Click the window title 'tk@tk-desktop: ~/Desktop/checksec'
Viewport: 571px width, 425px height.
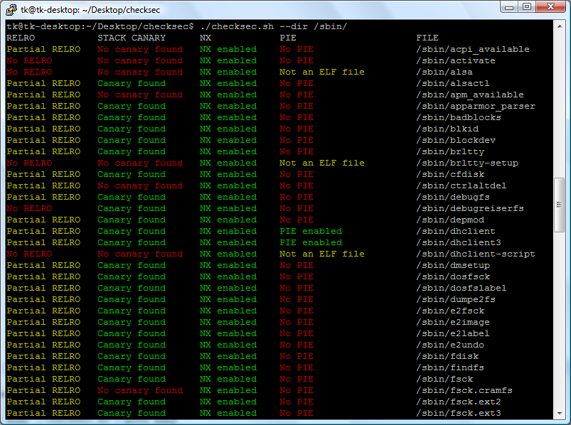pyautogui.click(x=90, y=10)
